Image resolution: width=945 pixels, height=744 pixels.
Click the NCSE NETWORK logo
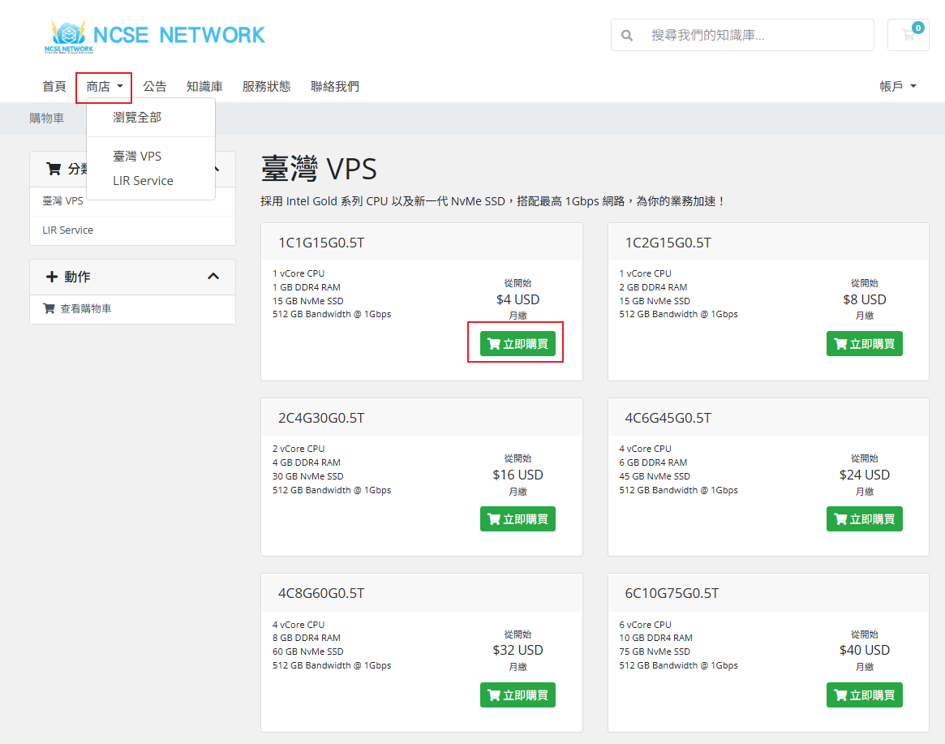155,36
